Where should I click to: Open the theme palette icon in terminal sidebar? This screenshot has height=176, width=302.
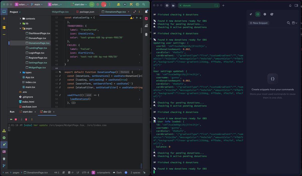(x=272, y=14)
